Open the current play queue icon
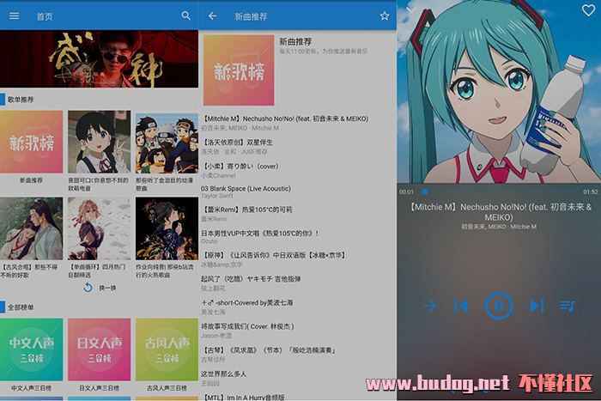 (x=568, y=306)
